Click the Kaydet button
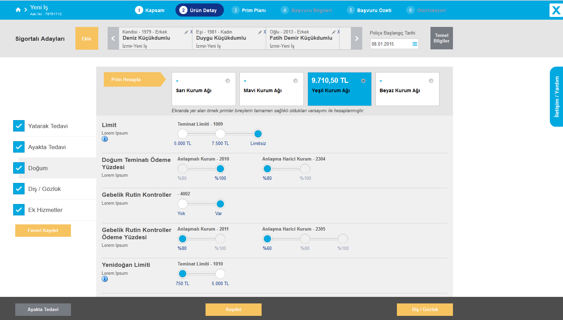Image resolution: width=563 pixels, height=320 pixels. (x=234, y=310)
